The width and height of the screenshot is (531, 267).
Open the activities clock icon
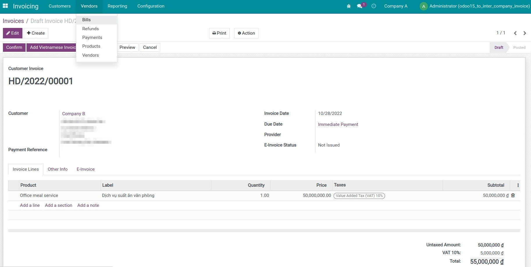(x=374, y=6)
